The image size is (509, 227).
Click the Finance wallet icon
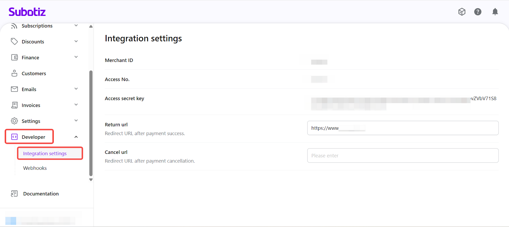pyautogui.click(x=14, y=57)
